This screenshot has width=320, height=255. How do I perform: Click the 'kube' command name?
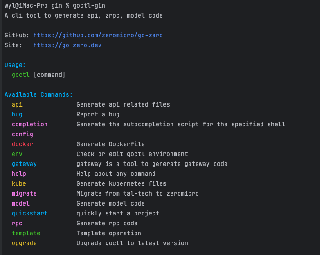click(19, 183)
